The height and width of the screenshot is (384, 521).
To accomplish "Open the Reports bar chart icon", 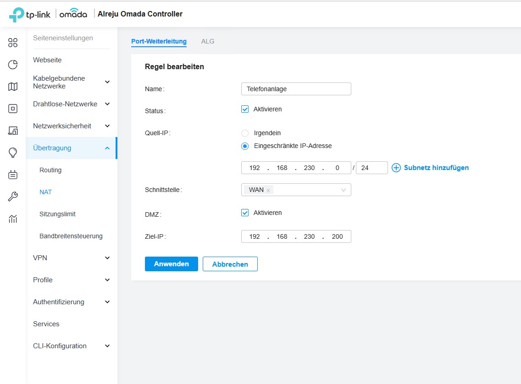I will point(13,219).
